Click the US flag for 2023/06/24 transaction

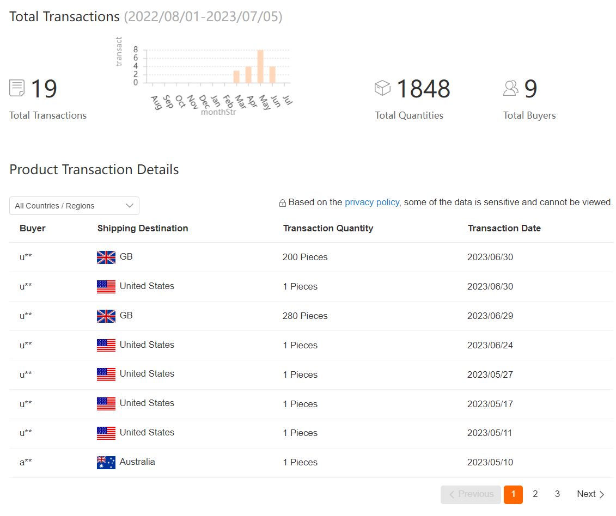click(106, 345)
